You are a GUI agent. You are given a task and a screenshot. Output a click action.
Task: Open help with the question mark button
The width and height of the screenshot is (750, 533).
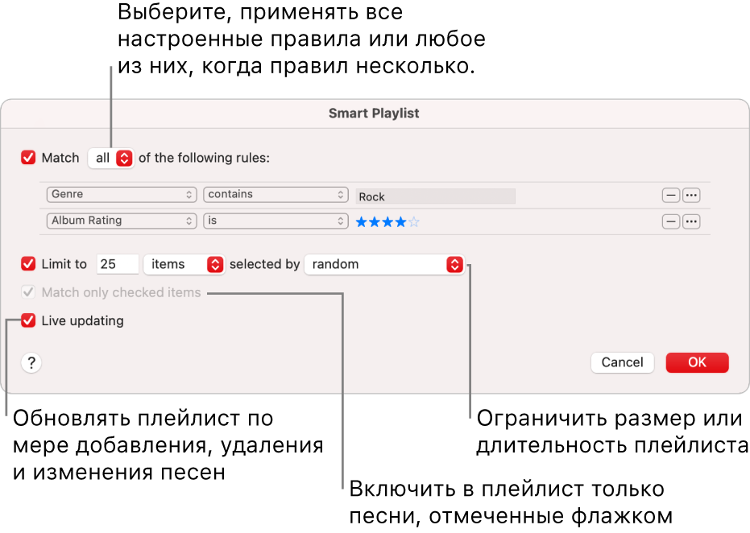[31, 363]
